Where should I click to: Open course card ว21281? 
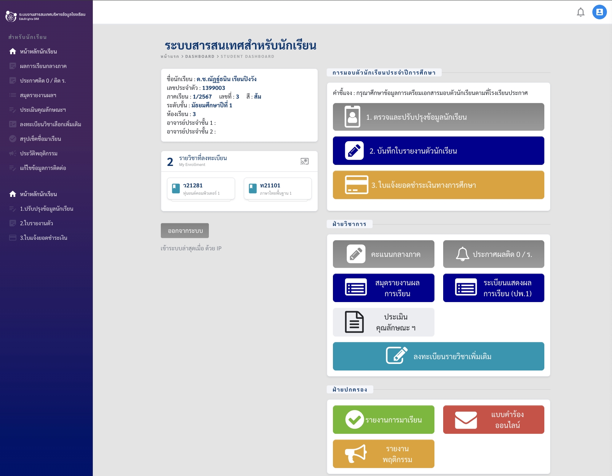click(x=201, y=189)
